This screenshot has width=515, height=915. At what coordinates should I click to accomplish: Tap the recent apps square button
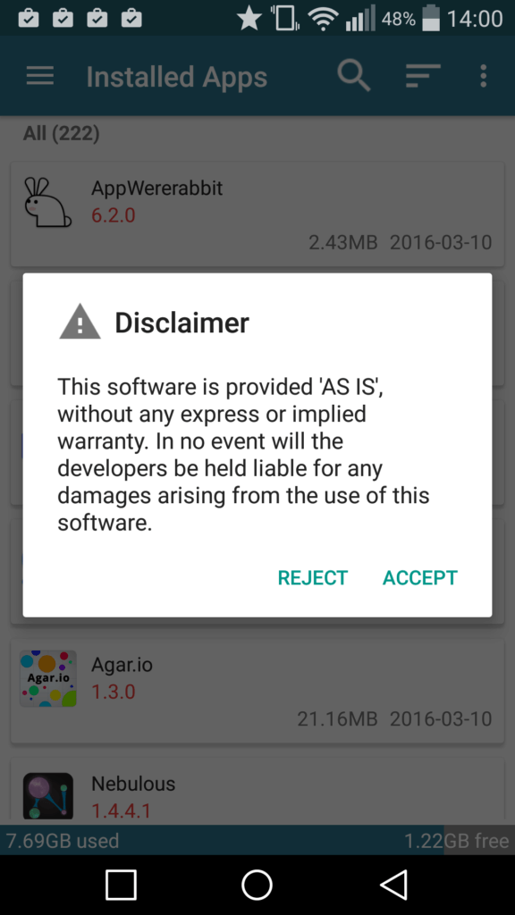coord(121,885)
